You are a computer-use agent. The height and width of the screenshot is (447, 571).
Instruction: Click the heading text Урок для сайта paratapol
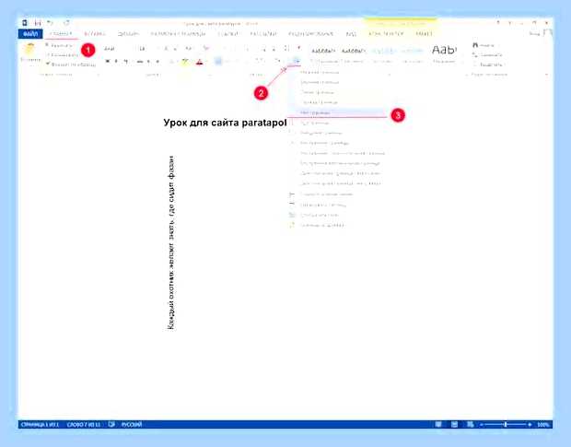pyautogui.click(x=225, y=123)
